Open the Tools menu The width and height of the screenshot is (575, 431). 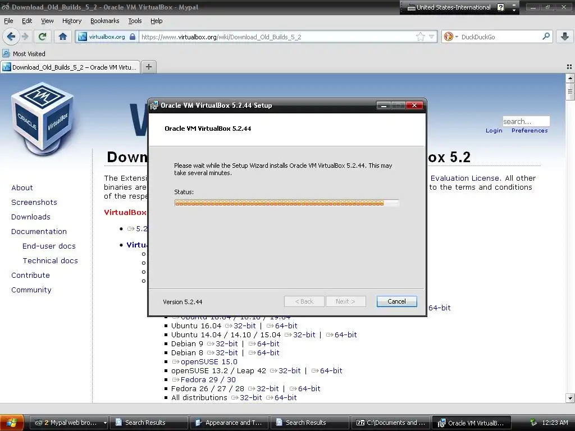tap(135, 21)
